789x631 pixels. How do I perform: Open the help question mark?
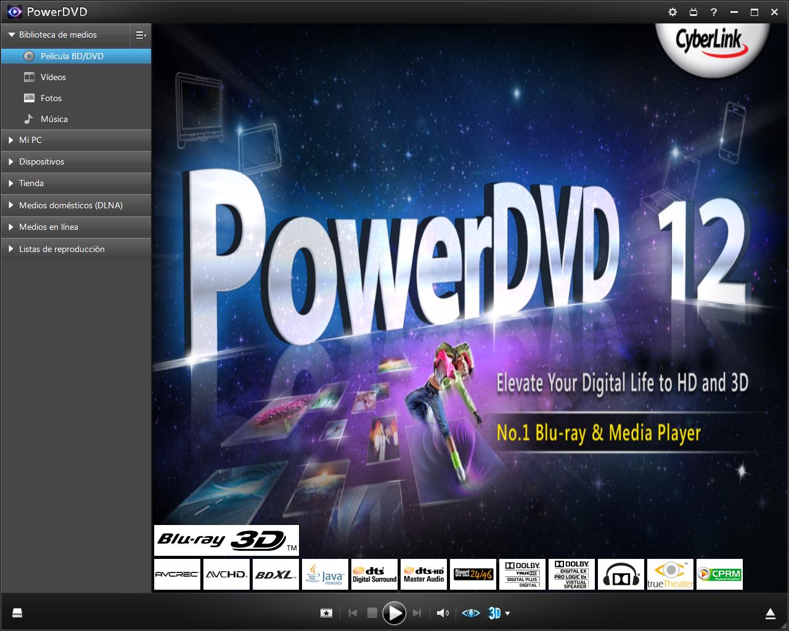713,12
